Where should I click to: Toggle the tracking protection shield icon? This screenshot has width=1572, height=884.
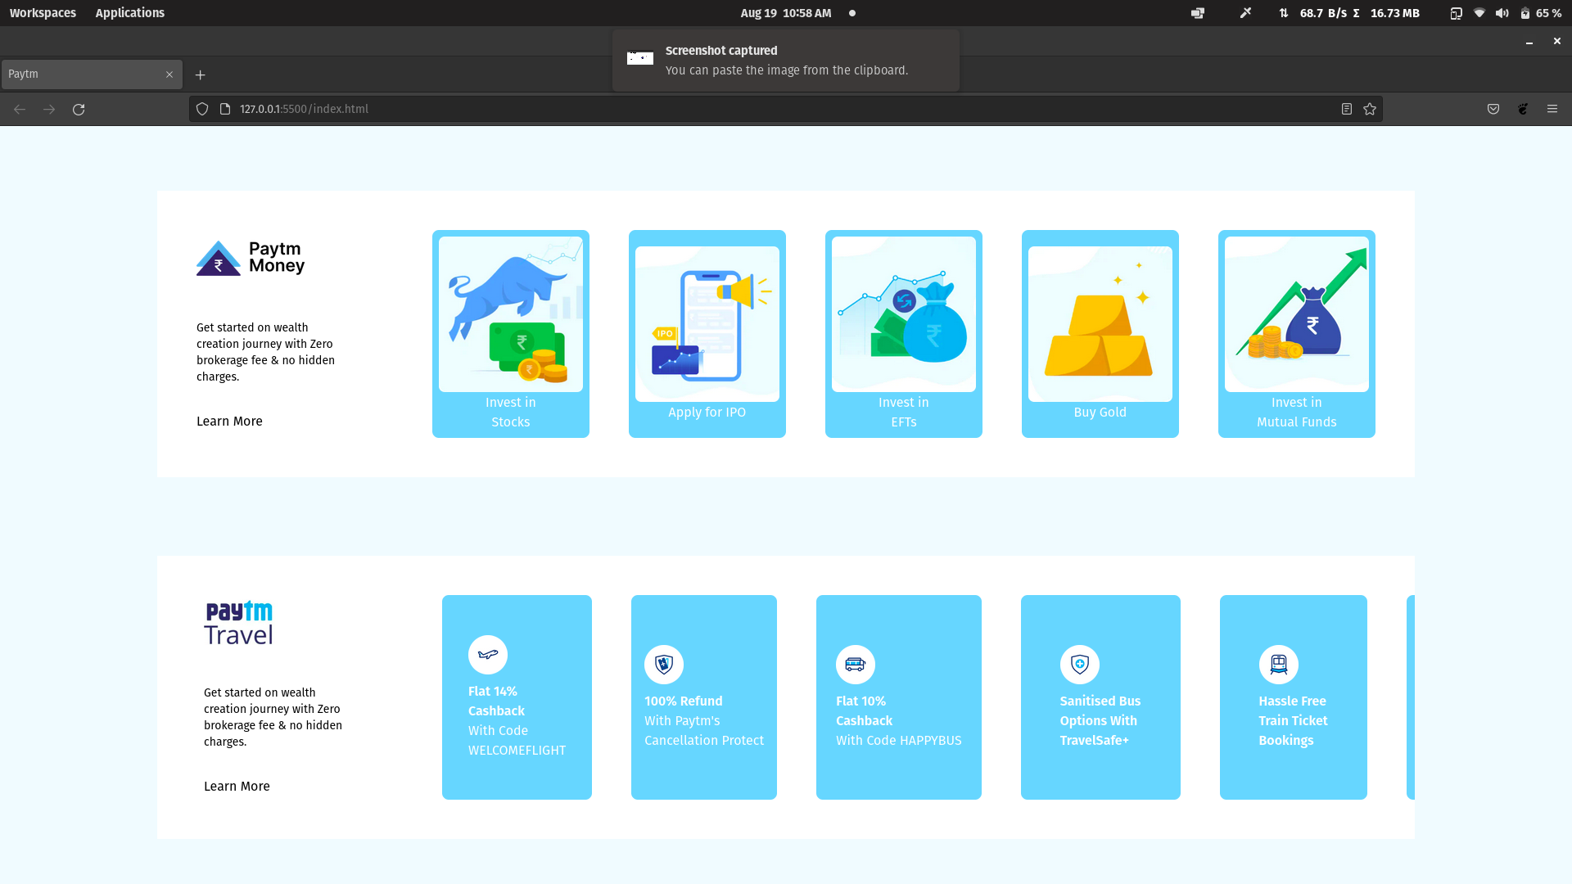(201, 108)
